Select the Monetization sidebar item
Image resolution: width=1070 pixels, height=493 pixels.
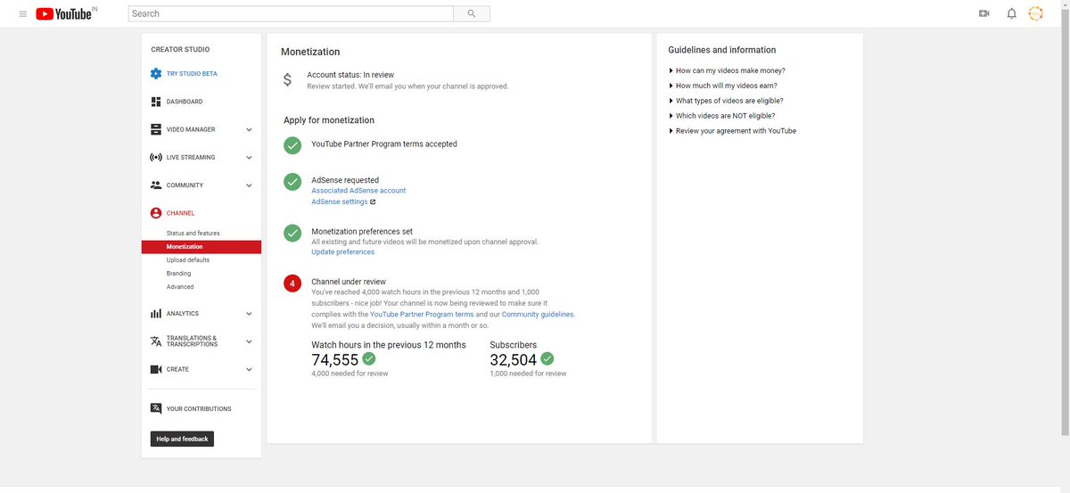[x=202, y=247]
